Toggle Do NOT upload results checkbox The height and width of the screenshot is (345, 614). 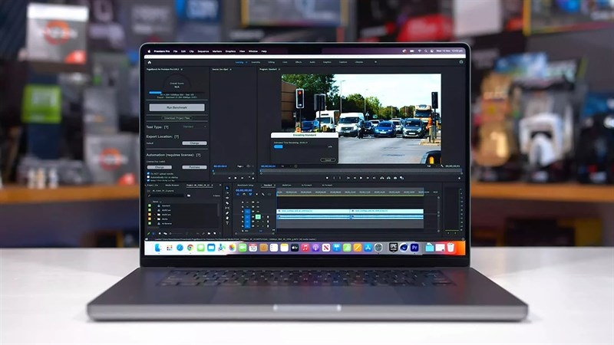148,174
